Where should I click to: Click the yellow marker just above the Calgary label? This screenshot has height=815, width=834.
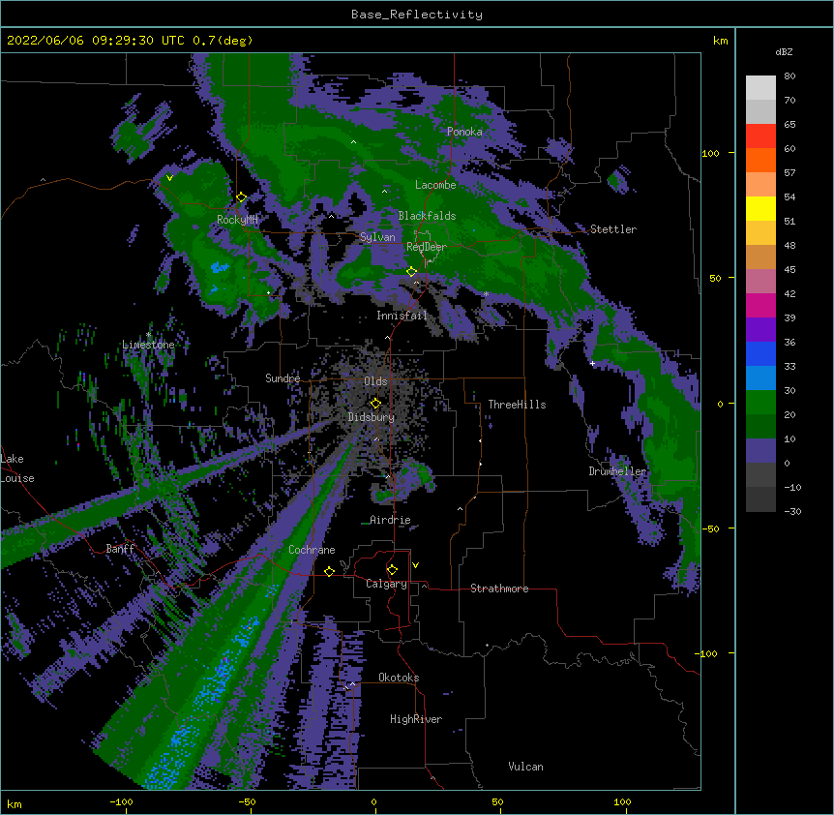[392, 570]
